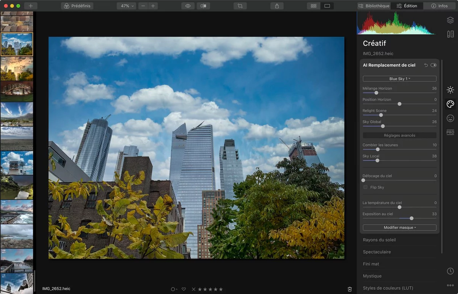The image size is (458, 294).
Task: Reset AI Remplacement de ciel with undo arrow
Action: (426, 65)
